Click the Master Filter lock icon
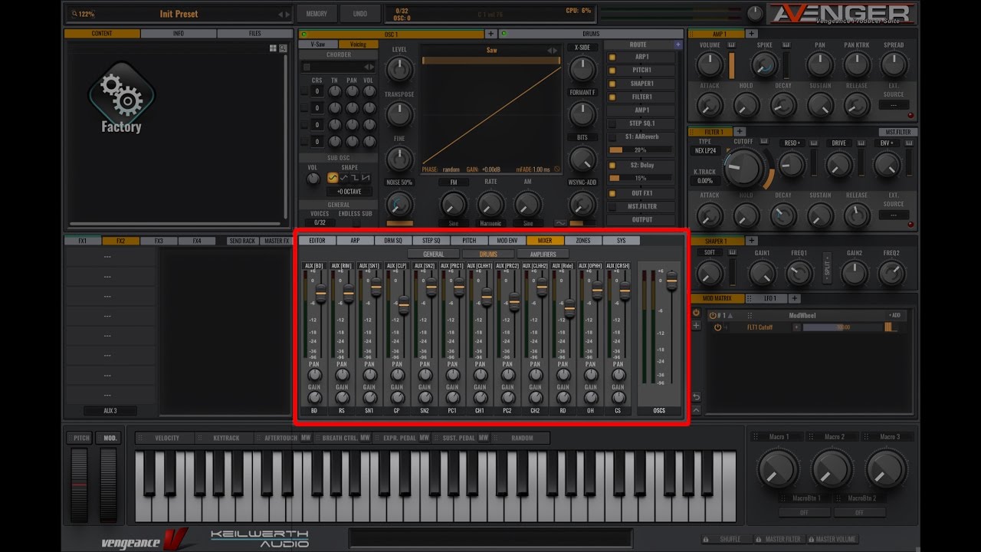 coord(758,539)
